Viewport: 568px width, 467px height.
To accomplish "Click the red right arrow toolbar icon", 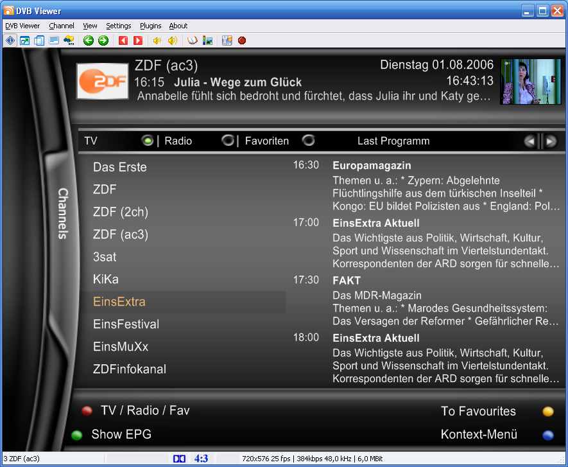I will [137, 40].
